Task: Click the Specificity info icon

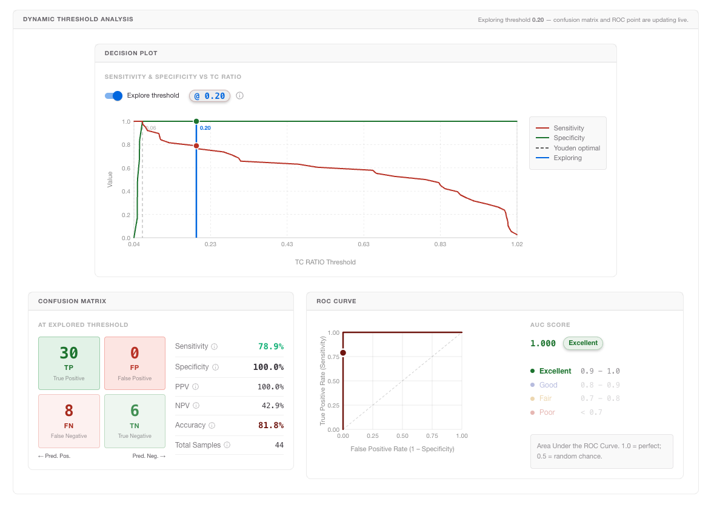Action: [215, 367]
